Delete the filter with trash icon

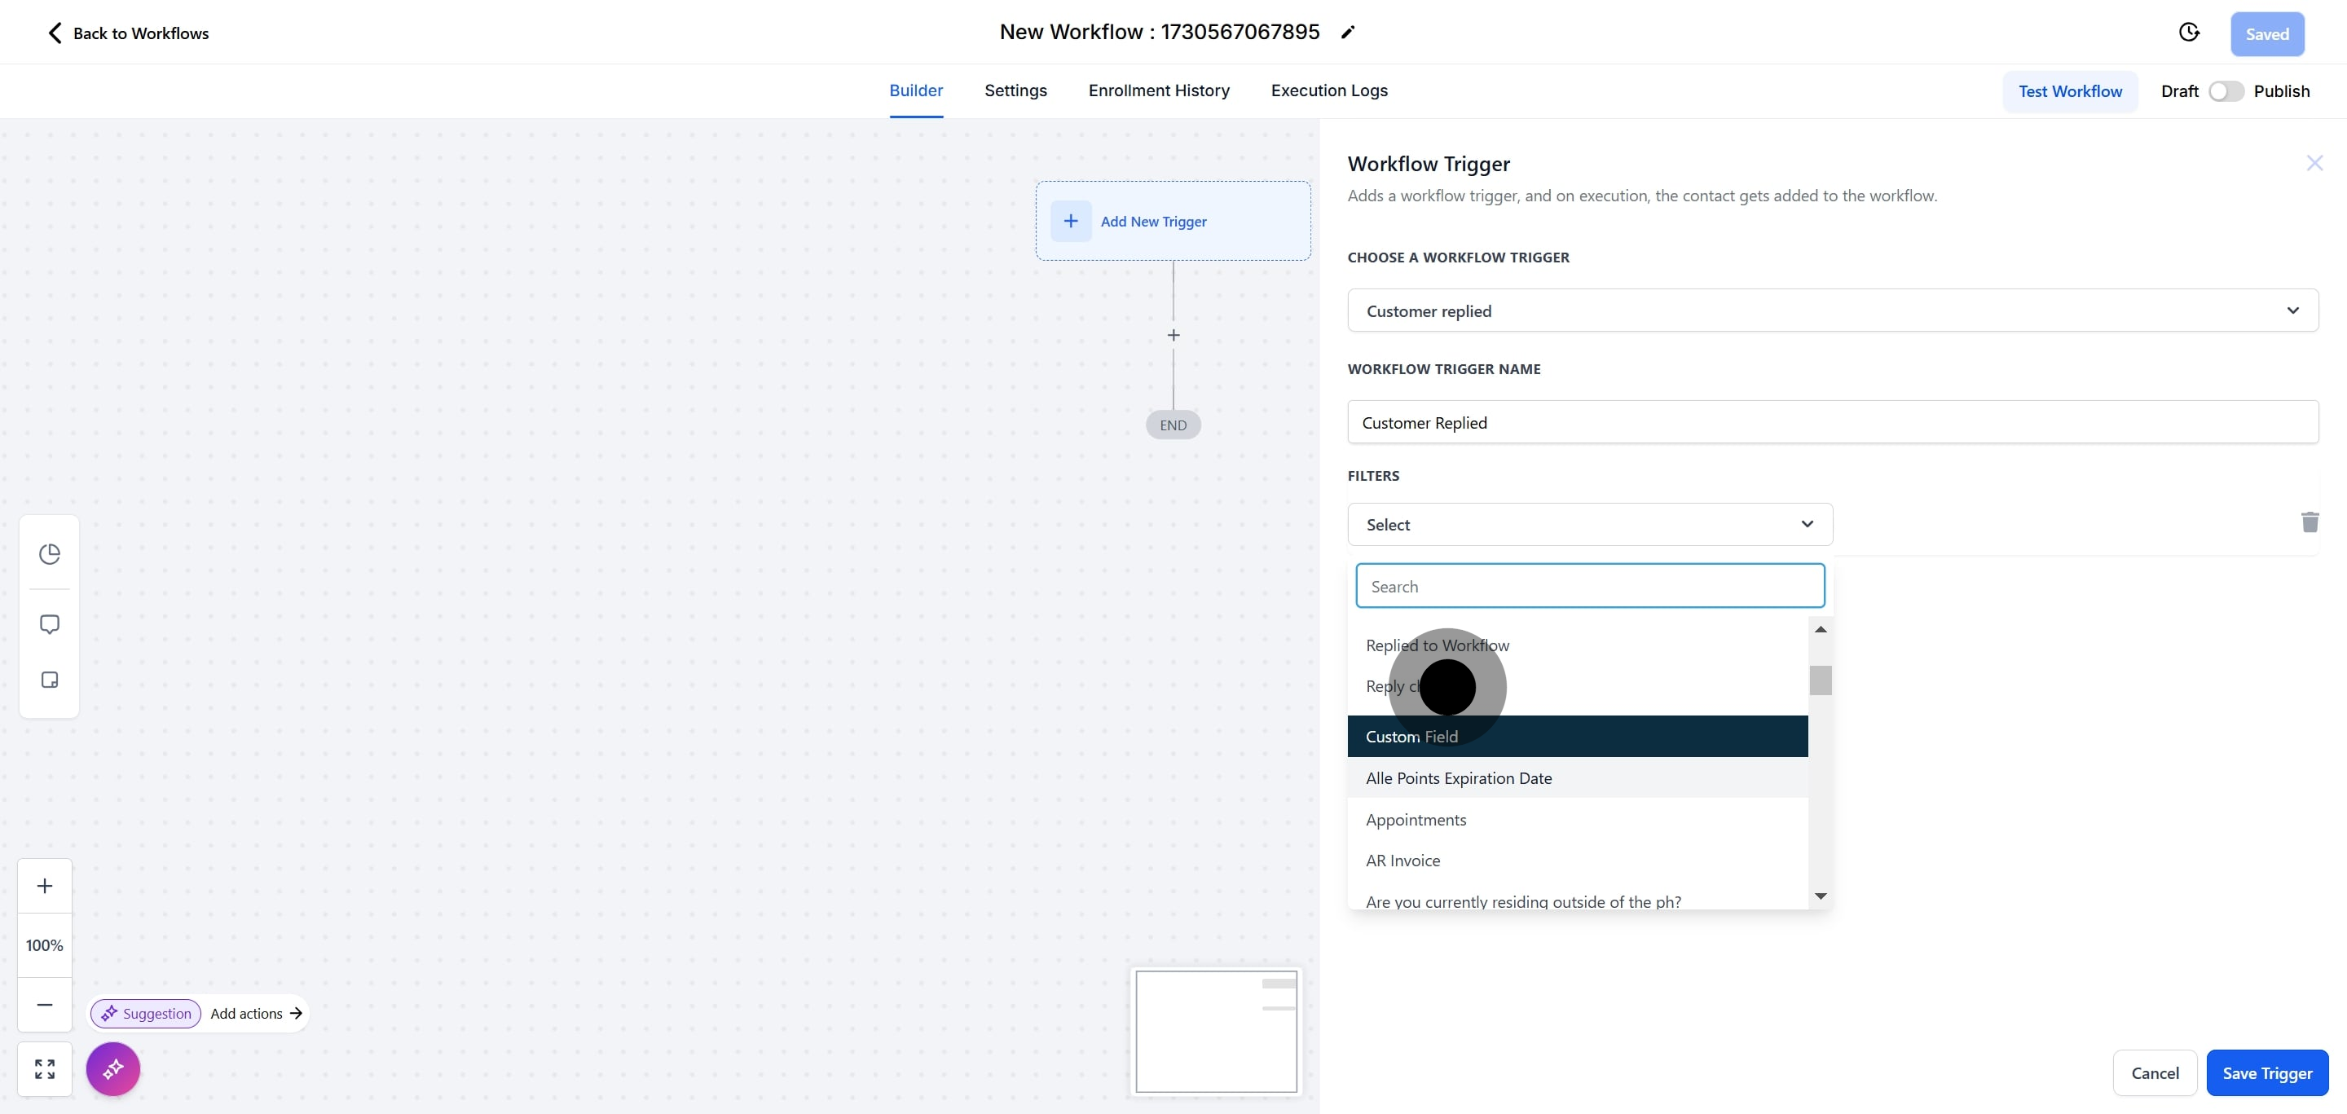(2310, 522)
